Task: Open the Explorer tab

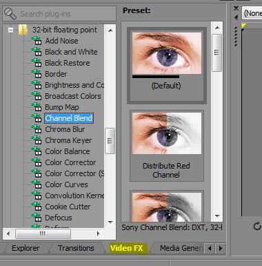Action: pos(26,248)
